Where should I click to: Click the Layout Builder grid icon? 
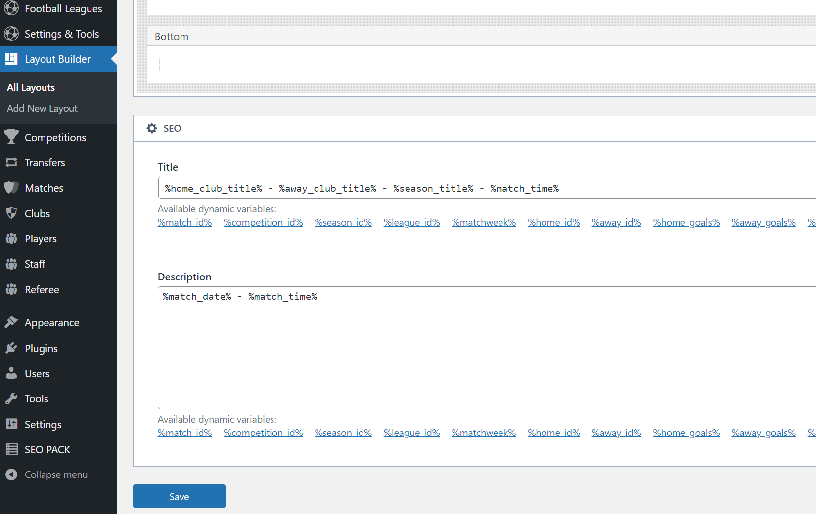click(x=11, y=59)
